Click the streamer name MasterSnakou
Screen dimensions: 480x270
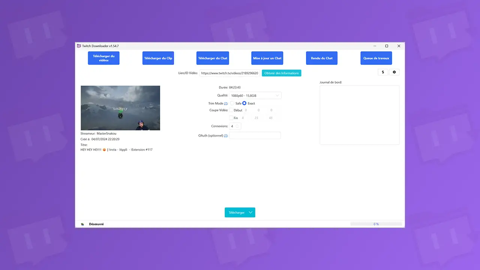(x=106, y=133)
